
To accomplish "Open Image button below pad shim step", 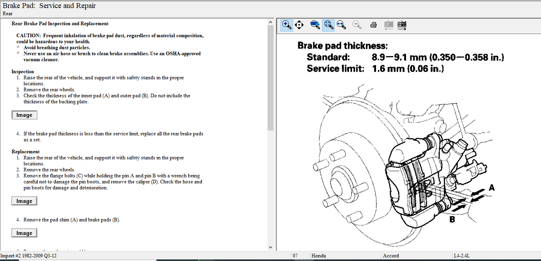I will click(x=24, y=233).
